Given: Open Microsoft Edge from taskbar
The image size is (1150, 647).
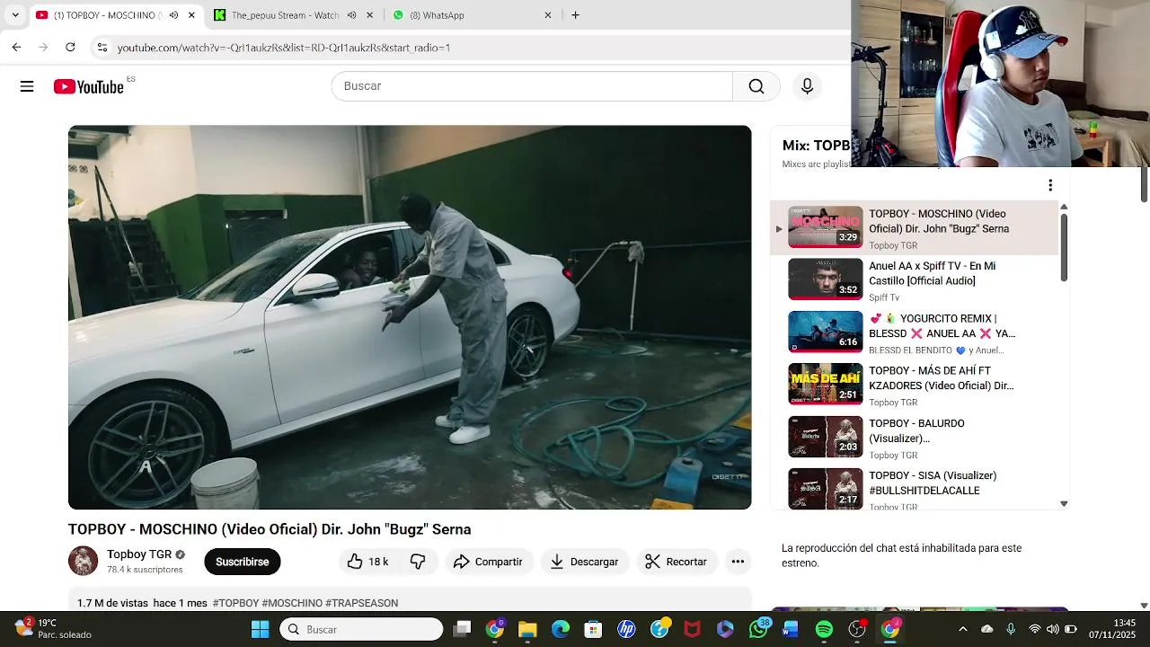Looking at the screenshot, I should [x=561, y=629].
